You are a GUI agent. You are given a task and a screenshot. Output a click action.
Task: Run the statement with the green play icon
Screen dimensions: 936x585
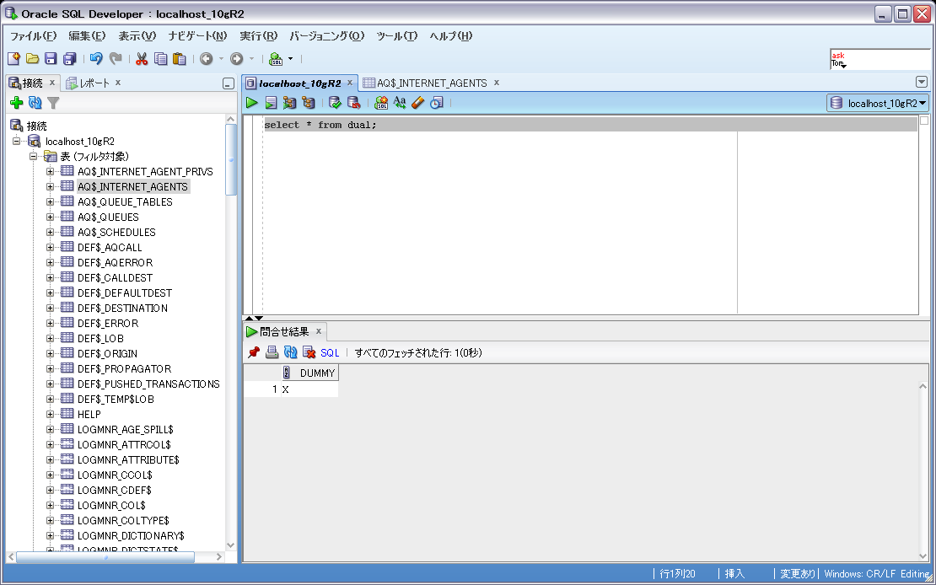252,103
